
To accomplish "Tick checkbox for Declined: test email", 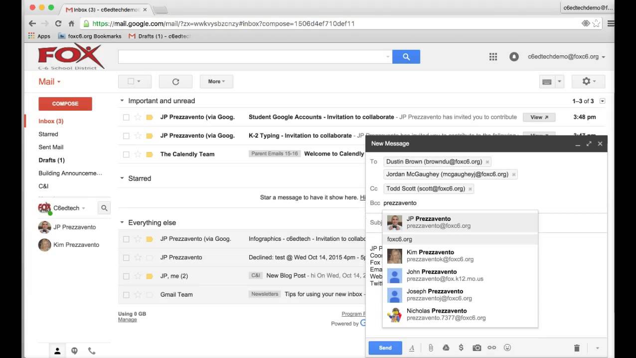I will pyautogui.click(x=126, y=258).
